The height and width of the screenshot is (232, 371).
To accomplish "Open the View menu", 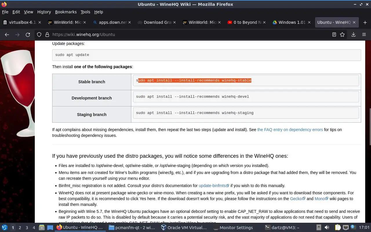I will point(28,12).
